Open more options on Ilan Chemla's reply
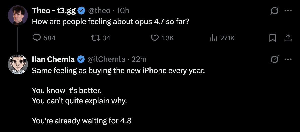The width and height of the screenshot is (300, 132). coord(288,60)
